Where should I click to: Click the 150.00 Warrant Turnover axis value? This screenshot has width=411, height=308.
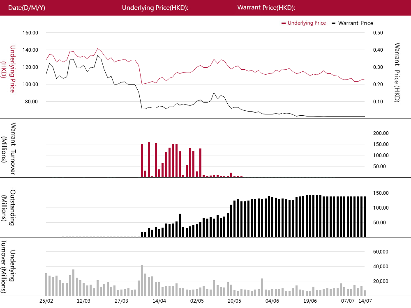coord(381,144)
